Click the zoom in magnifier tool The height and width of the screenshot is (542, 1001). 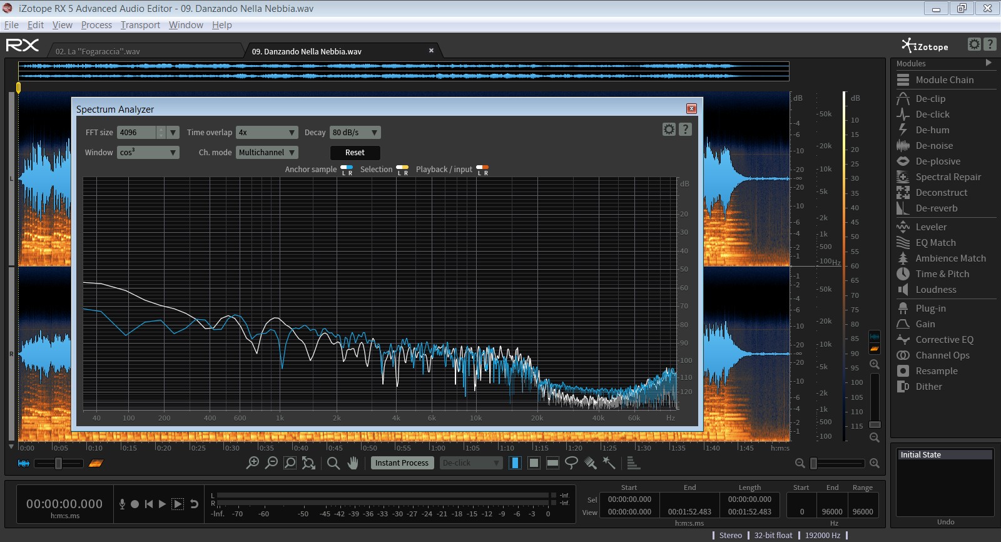252,463
